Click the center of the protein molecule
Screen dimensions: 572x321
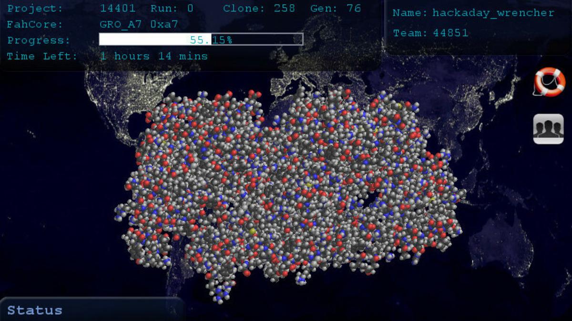[x=288, y=190]
